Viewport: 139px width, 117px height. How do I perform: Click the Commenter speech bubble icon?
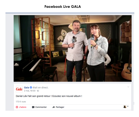click(x=33, y=107)
